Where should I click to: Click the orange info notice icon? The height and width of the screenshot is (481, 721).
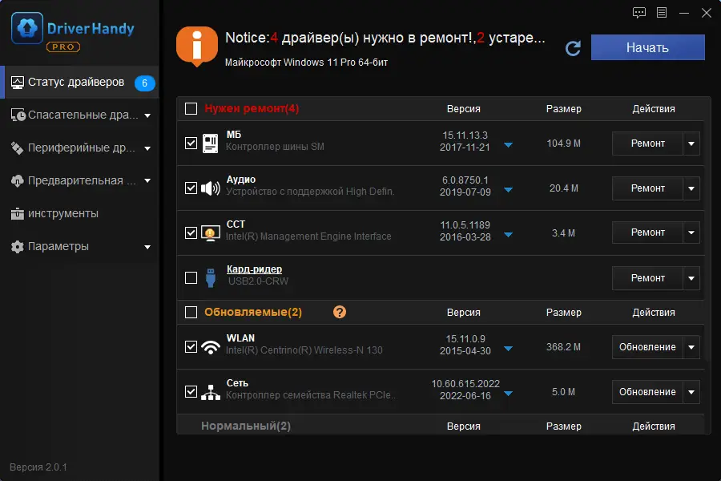pos(197,46)
